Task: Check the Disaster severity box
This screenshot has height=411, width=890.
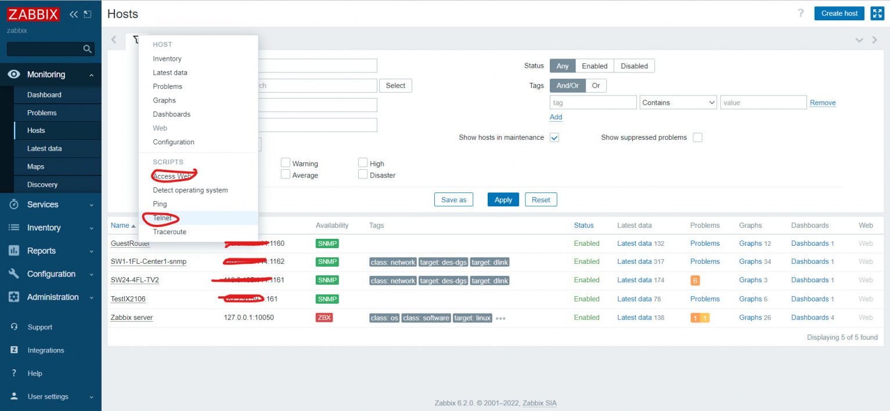Action: click(x=363, y=174)
